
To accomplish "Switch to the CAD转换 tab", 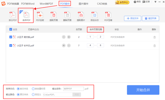I will point(102,4).
